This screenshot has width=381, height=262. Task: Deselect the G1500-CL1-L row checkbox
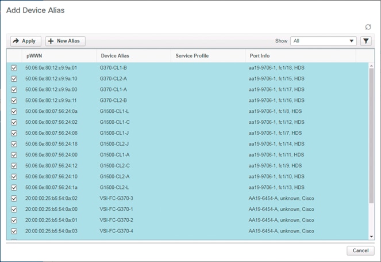pyautogui.click(x=14, y=111)
